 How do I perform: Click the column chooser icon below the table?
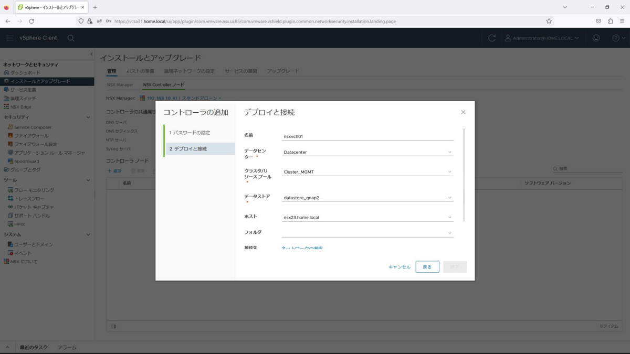(x=113, y=326)
